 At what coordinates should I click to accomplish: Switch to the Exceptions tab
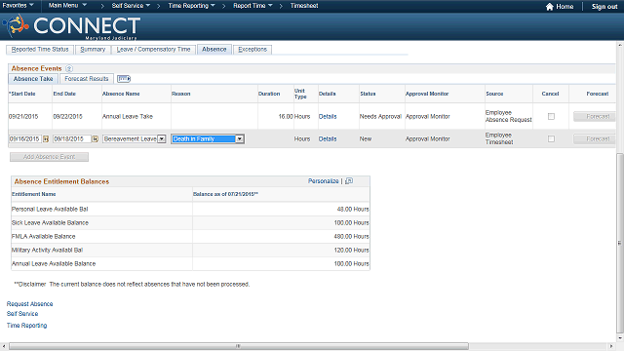tap(253, 50)
